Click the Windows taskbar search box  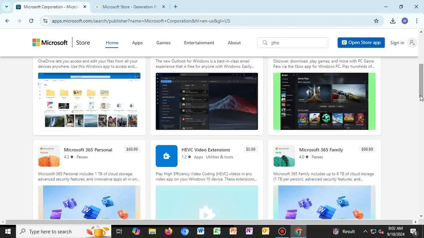tap(64, 231)
